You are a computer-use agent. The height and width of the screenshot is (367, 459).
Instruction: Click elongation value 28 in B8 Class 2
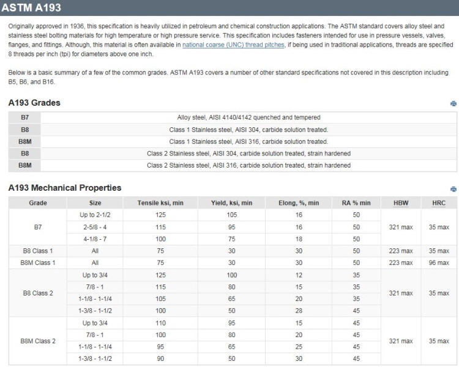(299, 311)
